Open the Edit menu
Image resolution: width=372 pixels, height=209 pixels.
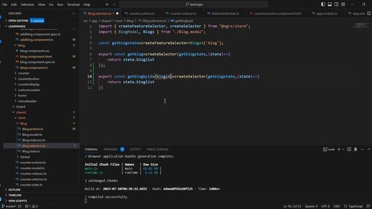coord(14,5)
